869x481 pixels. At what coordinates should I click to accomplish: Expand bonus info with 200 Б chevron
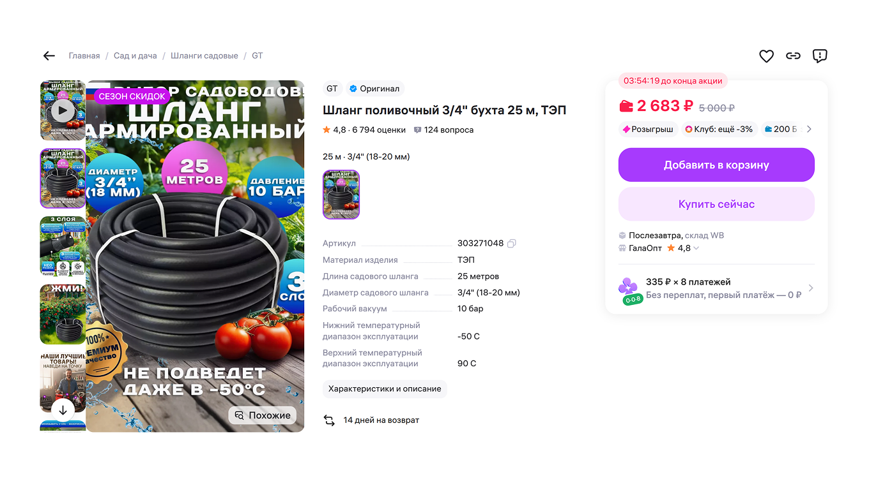pyautogui.click(x=808, y=129)
